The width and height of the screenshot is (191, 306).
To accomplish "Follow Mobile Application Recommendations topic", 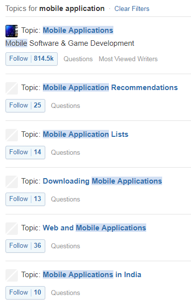I will (25, 105).
